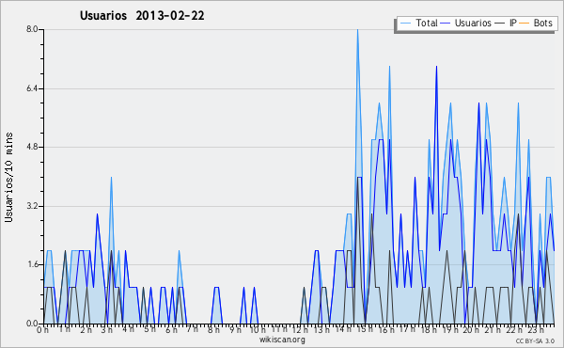Click the "Usuarios 2013-02-22" chart title
Viewport: 564px width, 348px height.
(x=142, y=15)
